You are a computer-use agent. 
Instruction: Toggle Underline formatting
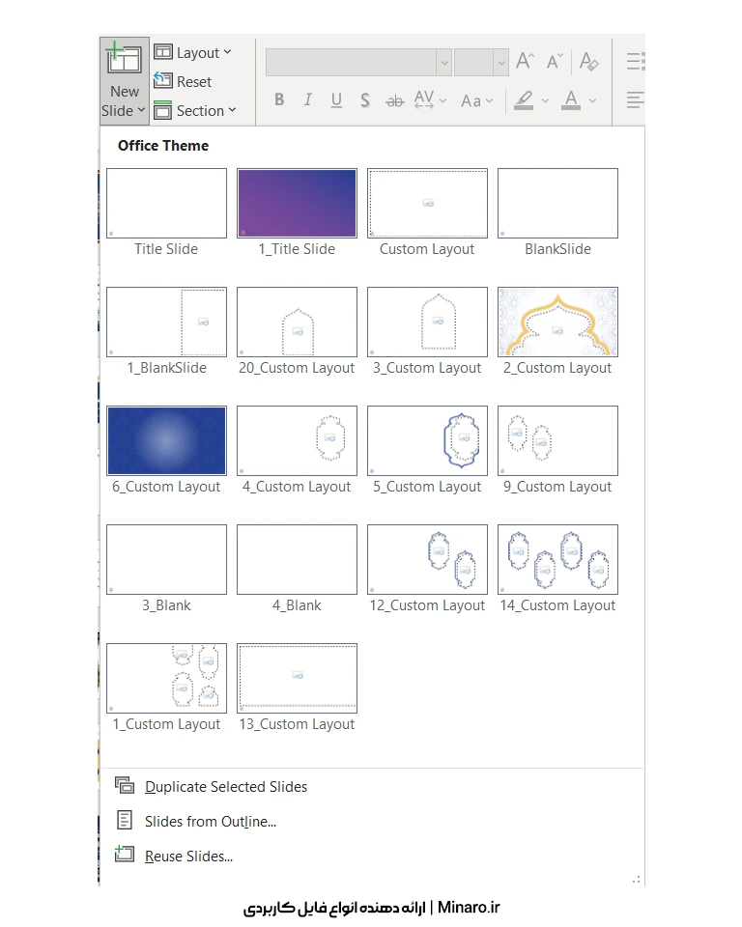[336, 100]
